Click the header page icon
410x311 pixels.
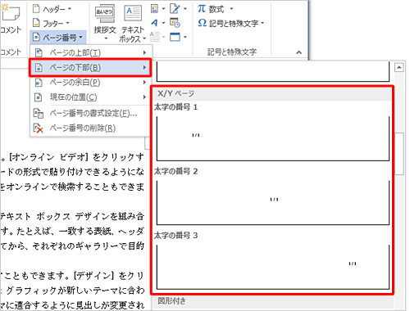[36, 9]
